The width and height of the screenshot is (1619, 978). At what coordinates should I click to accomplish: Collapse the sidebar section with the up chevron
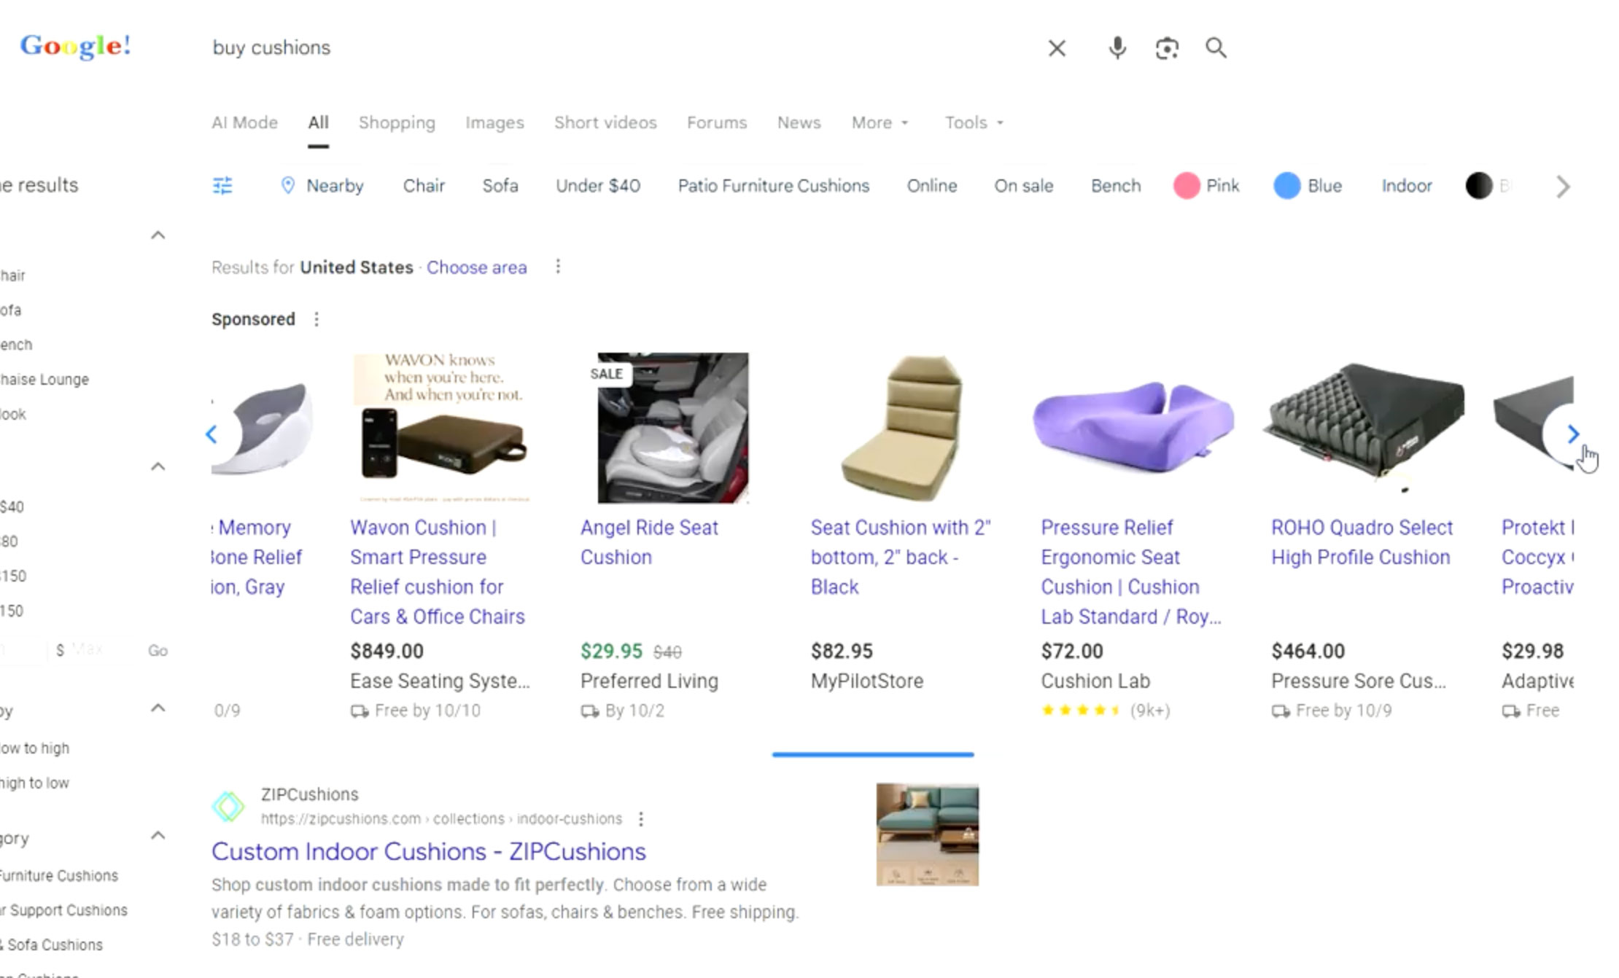click(158, 235)
